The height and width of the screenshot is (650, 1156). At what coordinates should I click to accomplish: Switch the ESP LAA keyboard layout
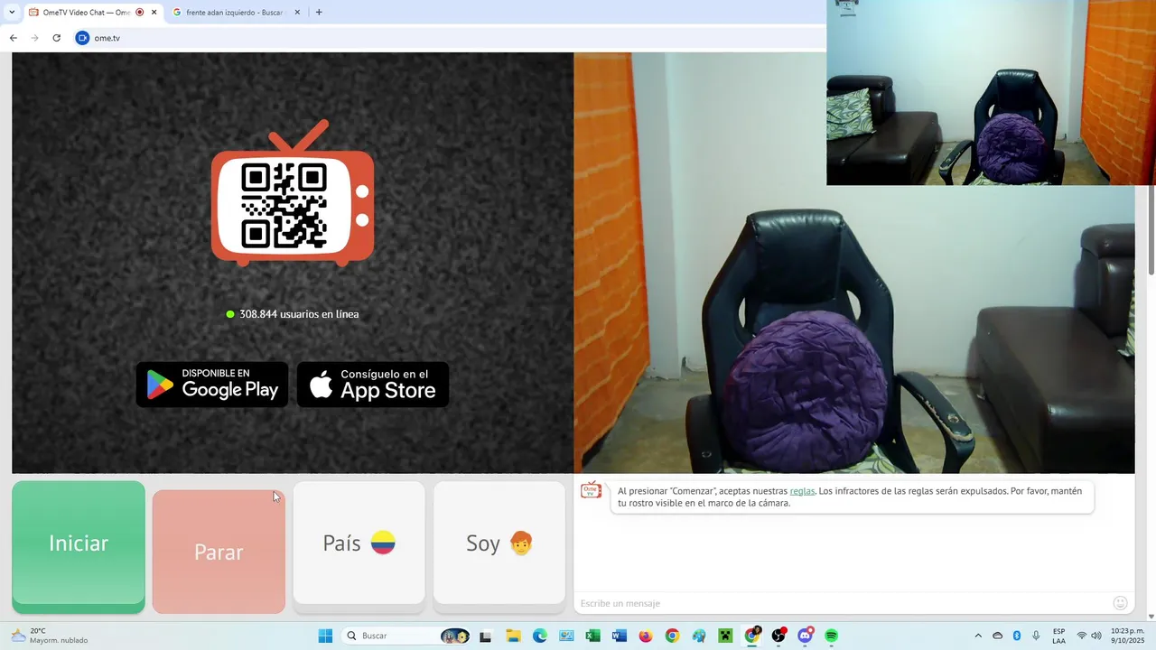[1058, 636]
